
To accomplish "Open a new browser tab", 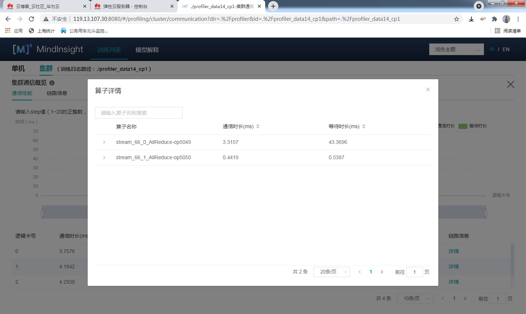I will point(273,6).
